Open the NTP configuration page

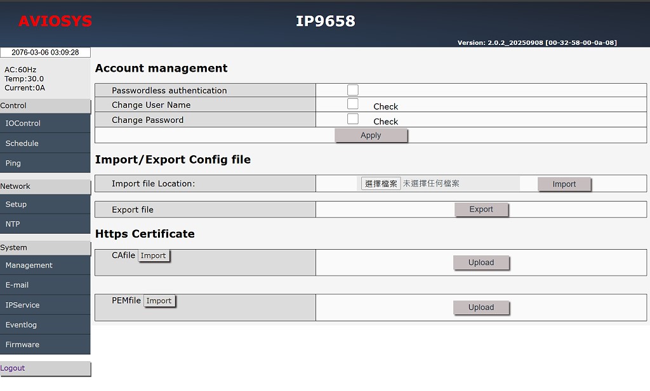[x=45, y=224]
